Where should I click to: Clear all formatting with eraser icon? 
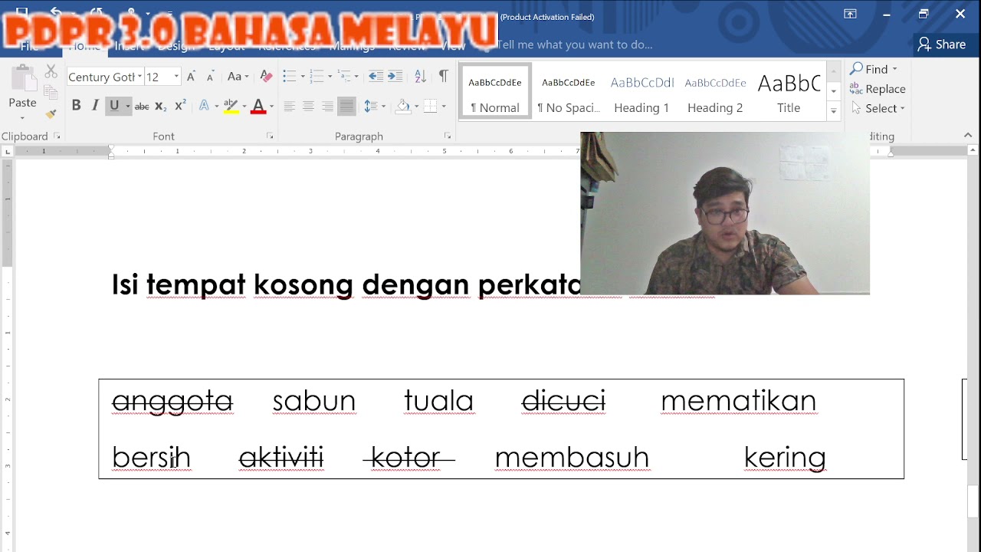click(266, 77)
